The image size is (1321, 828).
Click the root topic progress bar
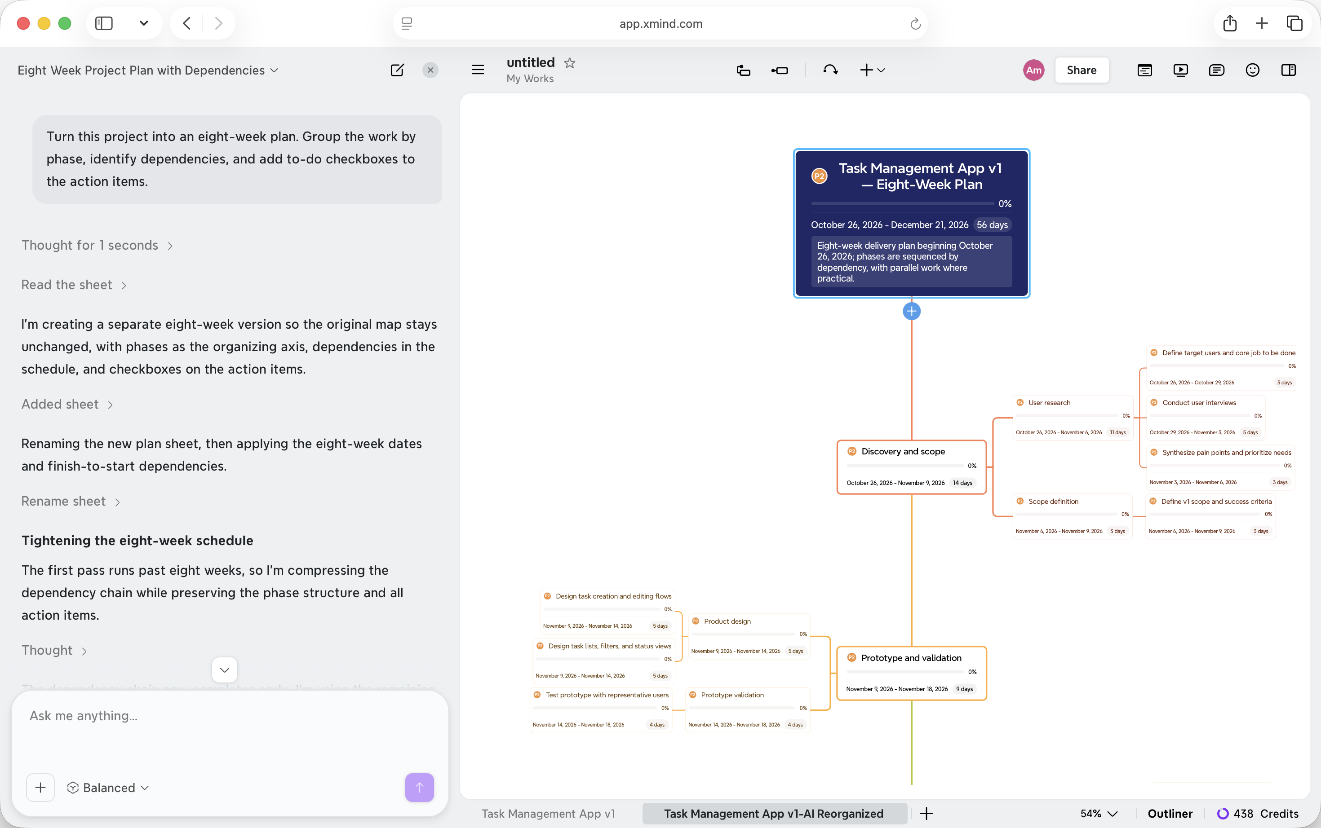(x=902, y=204)
